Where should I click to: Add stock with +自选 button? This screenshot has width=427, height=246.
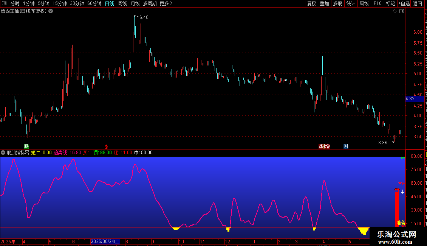pyautogui.click(x=404, y=3)
